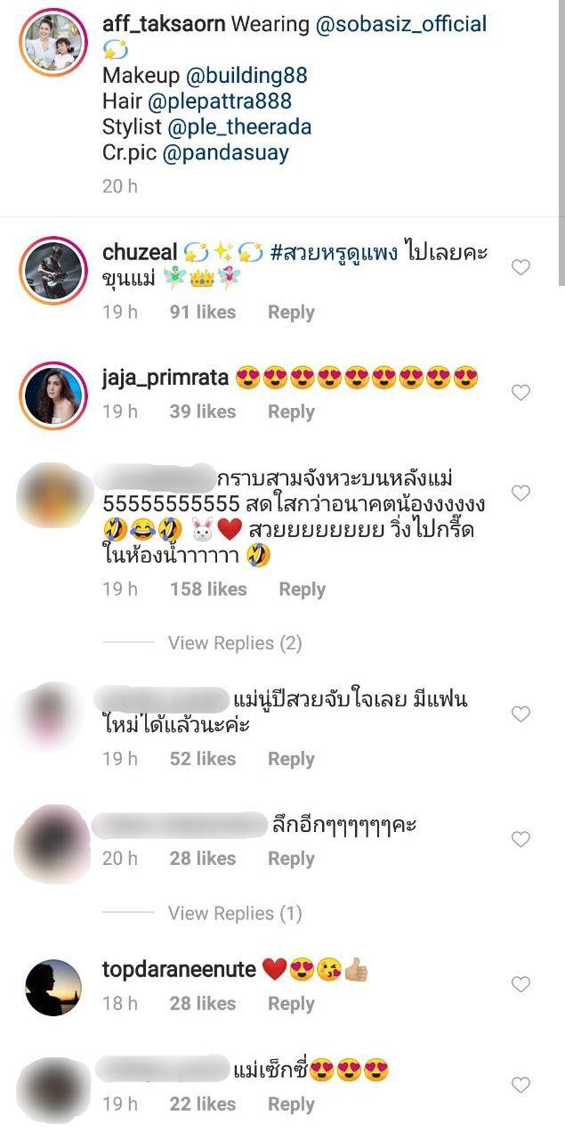
Task: Tap the heart next to jaja_primrata's comment
Action: point(521,393)
